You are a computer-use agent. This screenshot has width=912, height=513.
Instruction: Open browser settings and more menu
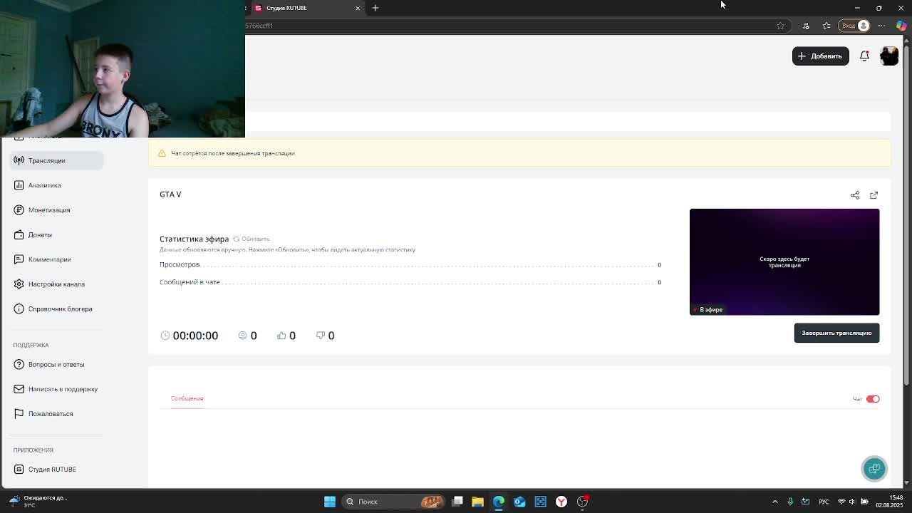pos(882,26)
